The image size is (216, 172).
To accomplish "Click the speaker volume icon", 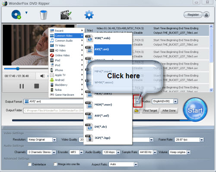I will 42,76.
